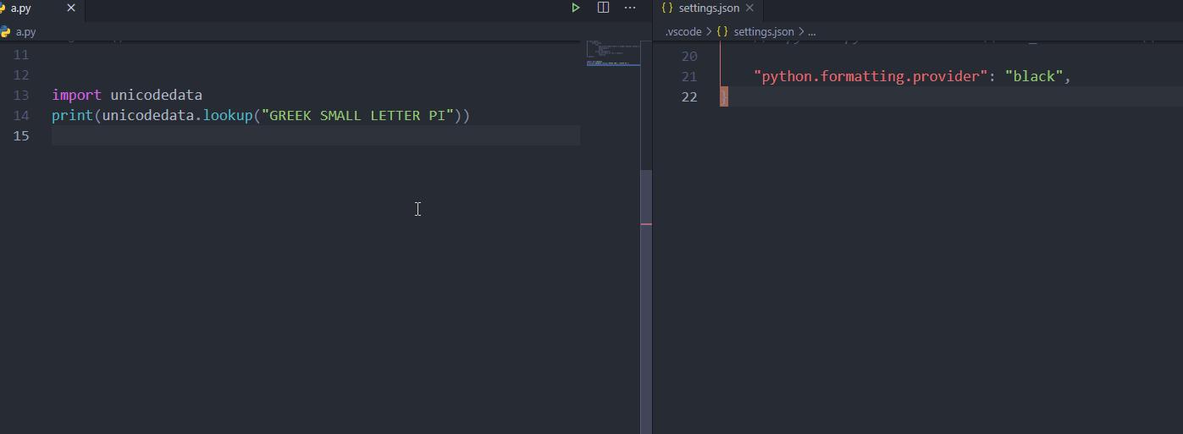Click the "python.formatting.provider" key

coord(870,77)
